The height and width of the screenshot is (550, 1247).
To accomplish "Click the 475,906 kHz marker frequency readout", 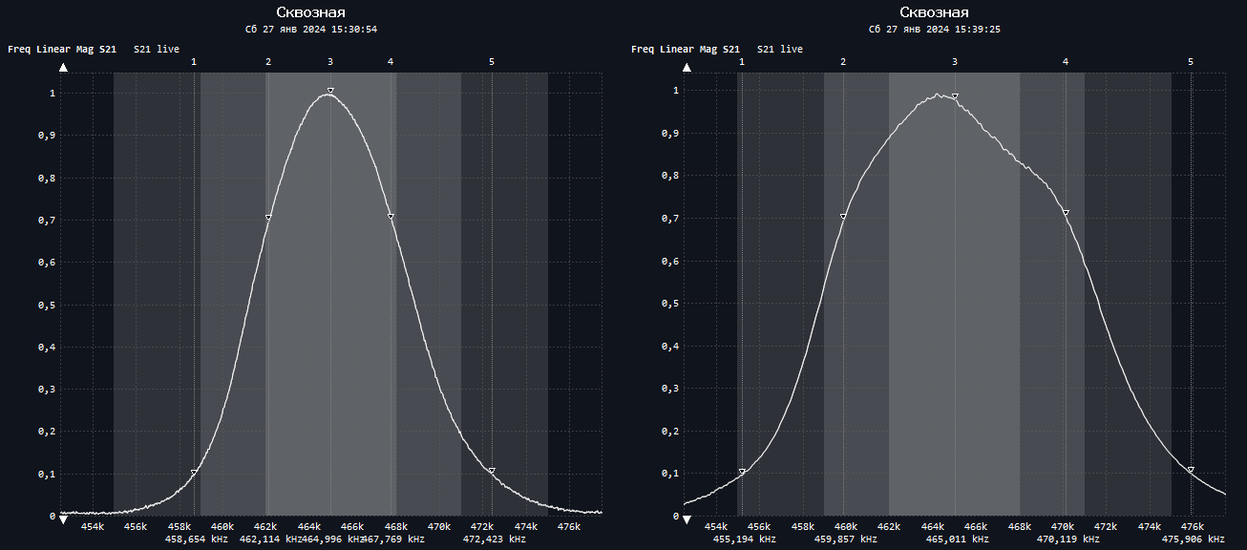I will [1194, 539].
